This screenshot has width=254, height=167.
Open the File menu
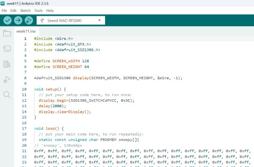[x=4, y=11]
